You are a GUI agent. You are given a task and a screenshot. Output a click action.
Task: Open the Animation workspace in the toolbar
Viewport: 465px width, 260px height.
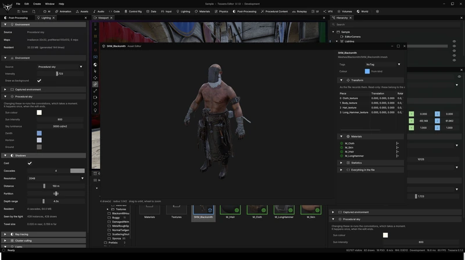pos(63,12)
